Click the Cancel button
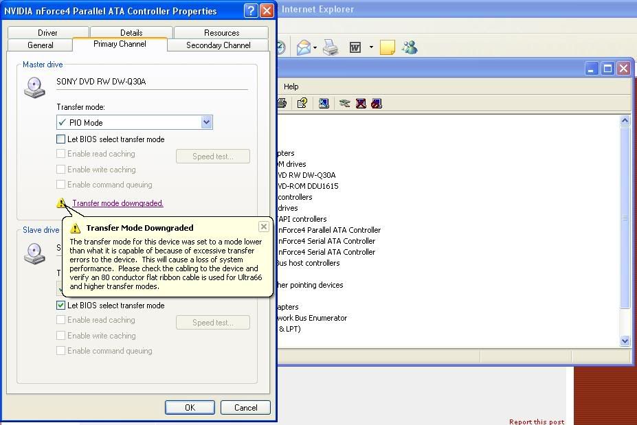This screenshot has height=425, width=637. [245, 408]
